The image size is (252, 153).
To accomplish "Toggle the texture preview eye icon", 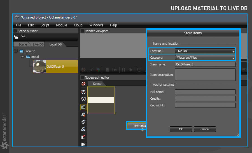I will click(x=83, y=129).
